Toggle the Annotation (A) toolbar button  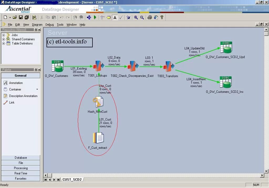click(115, 17)
